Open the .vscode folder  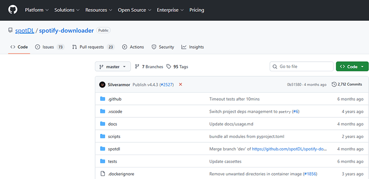coord(115,111)
